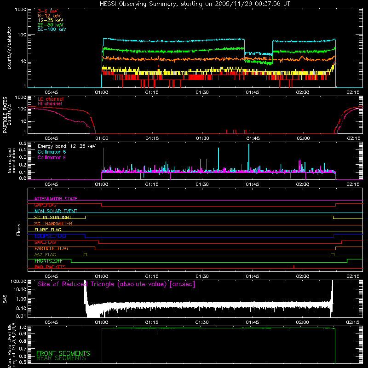Click the HI channel legend label
Image resolution: width=368 pixels, height=368 pixels.
click(x=50, y=104)
